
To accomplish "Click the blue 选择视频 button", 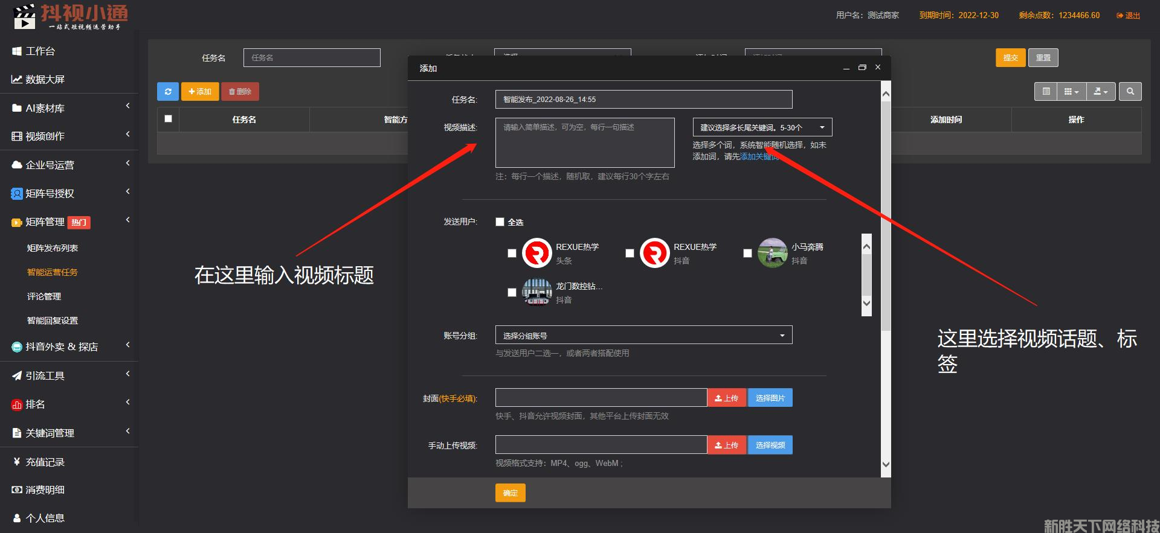I will tap(770, 445).
